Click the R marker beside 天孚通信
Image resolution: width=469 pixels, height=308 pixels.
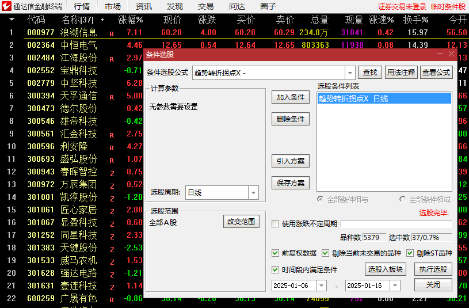click(x=112, y=97)
